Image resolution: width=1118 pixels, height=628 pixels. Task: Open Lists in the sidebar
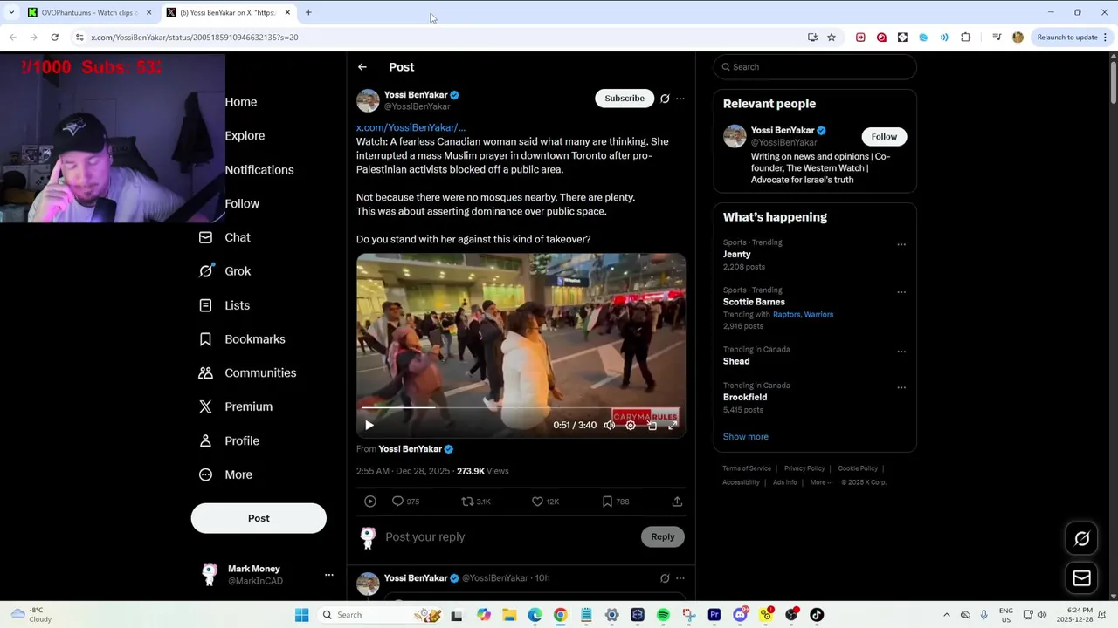(224, 305)
